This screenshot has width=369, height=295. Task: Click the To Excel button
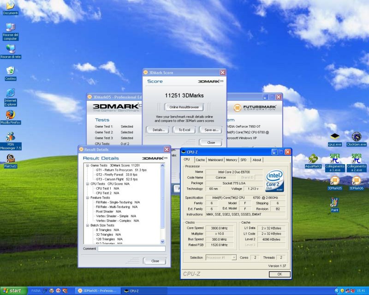point(184,130)
